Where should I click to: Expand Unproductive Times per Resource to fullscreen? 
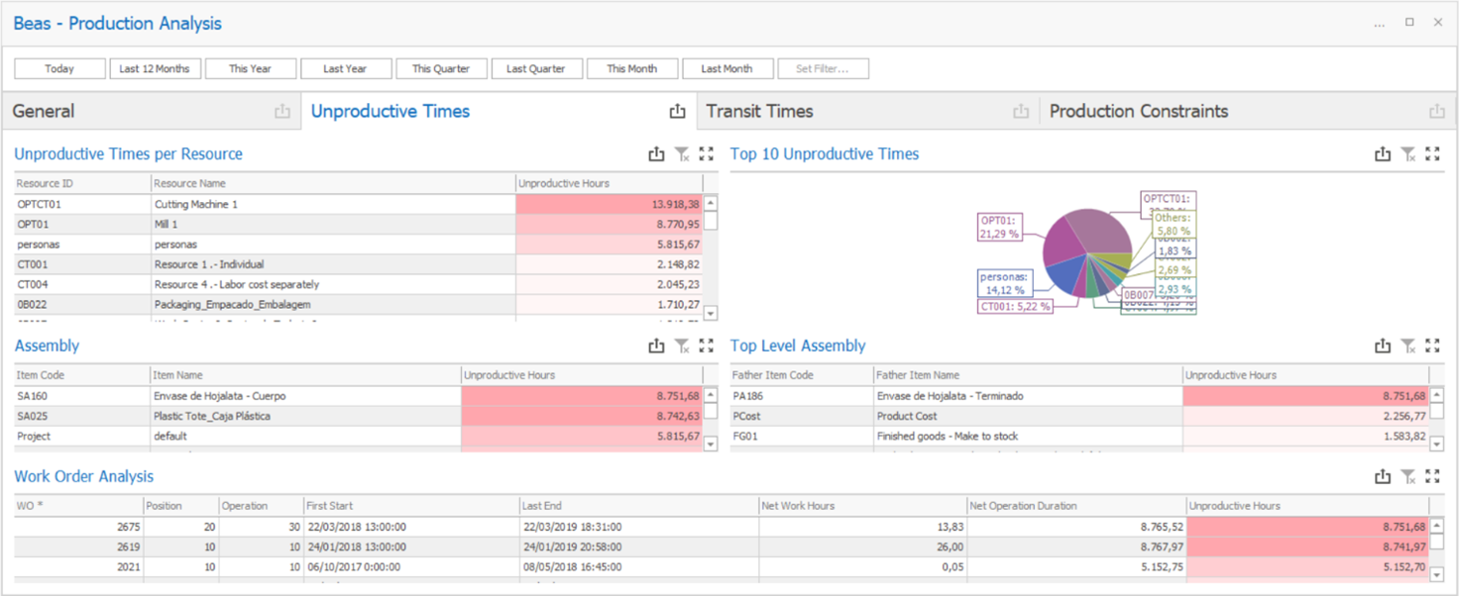[706, 153]
